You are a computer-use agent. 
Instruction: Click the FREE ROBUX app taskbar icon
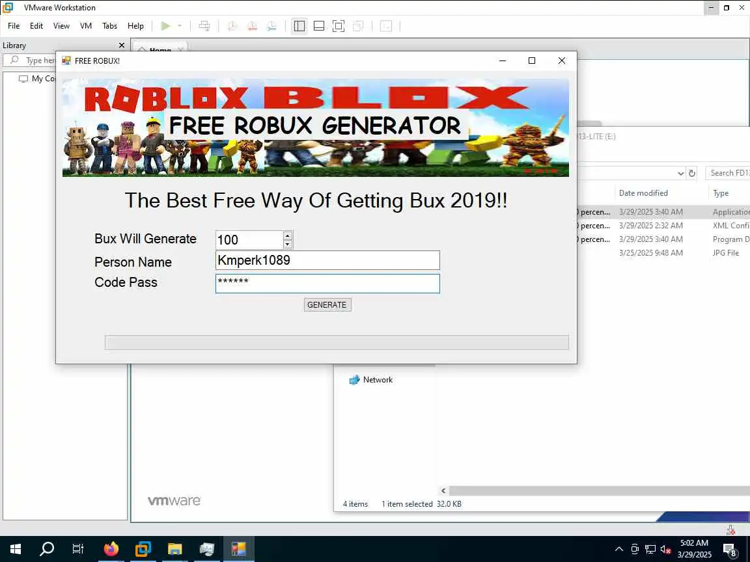pos(239,548)
